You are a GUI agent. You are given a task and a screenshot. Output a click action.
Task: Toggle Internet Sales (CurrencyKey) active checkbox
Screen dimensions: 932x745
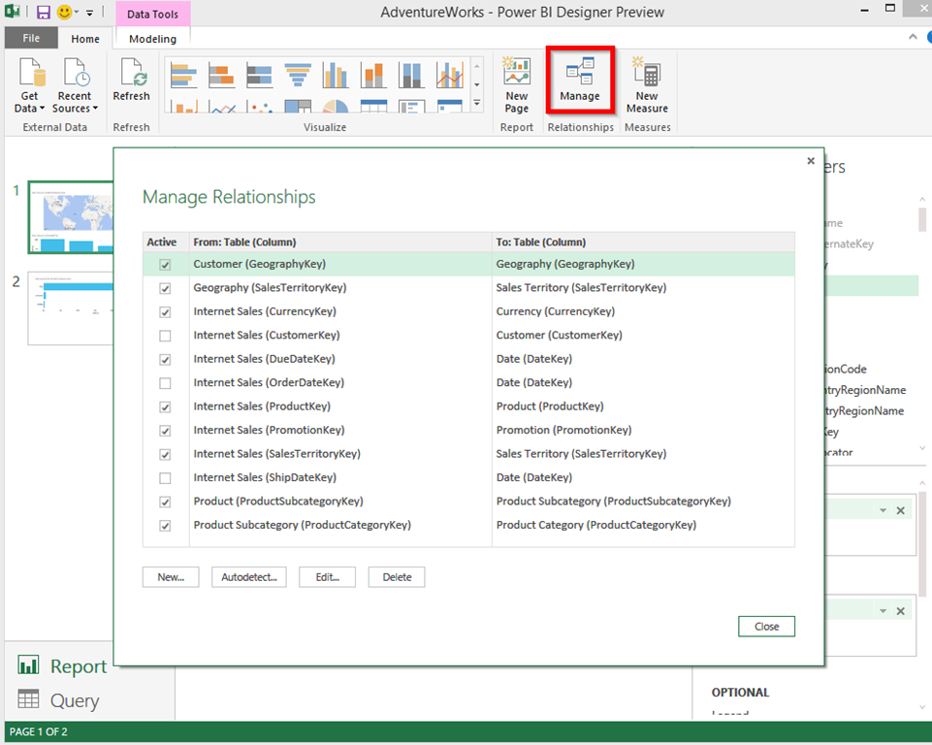[x=165, y=312]
